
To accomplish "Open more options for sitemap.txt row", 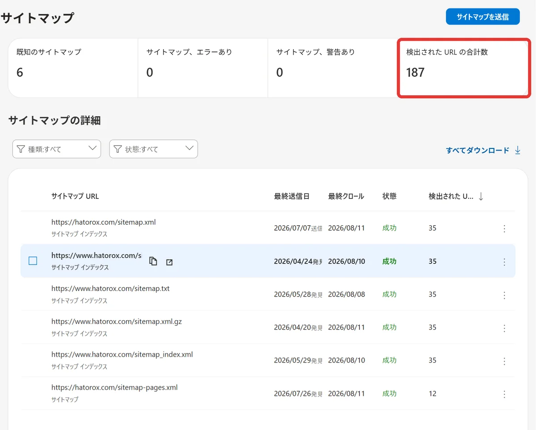I will point(504,295).
